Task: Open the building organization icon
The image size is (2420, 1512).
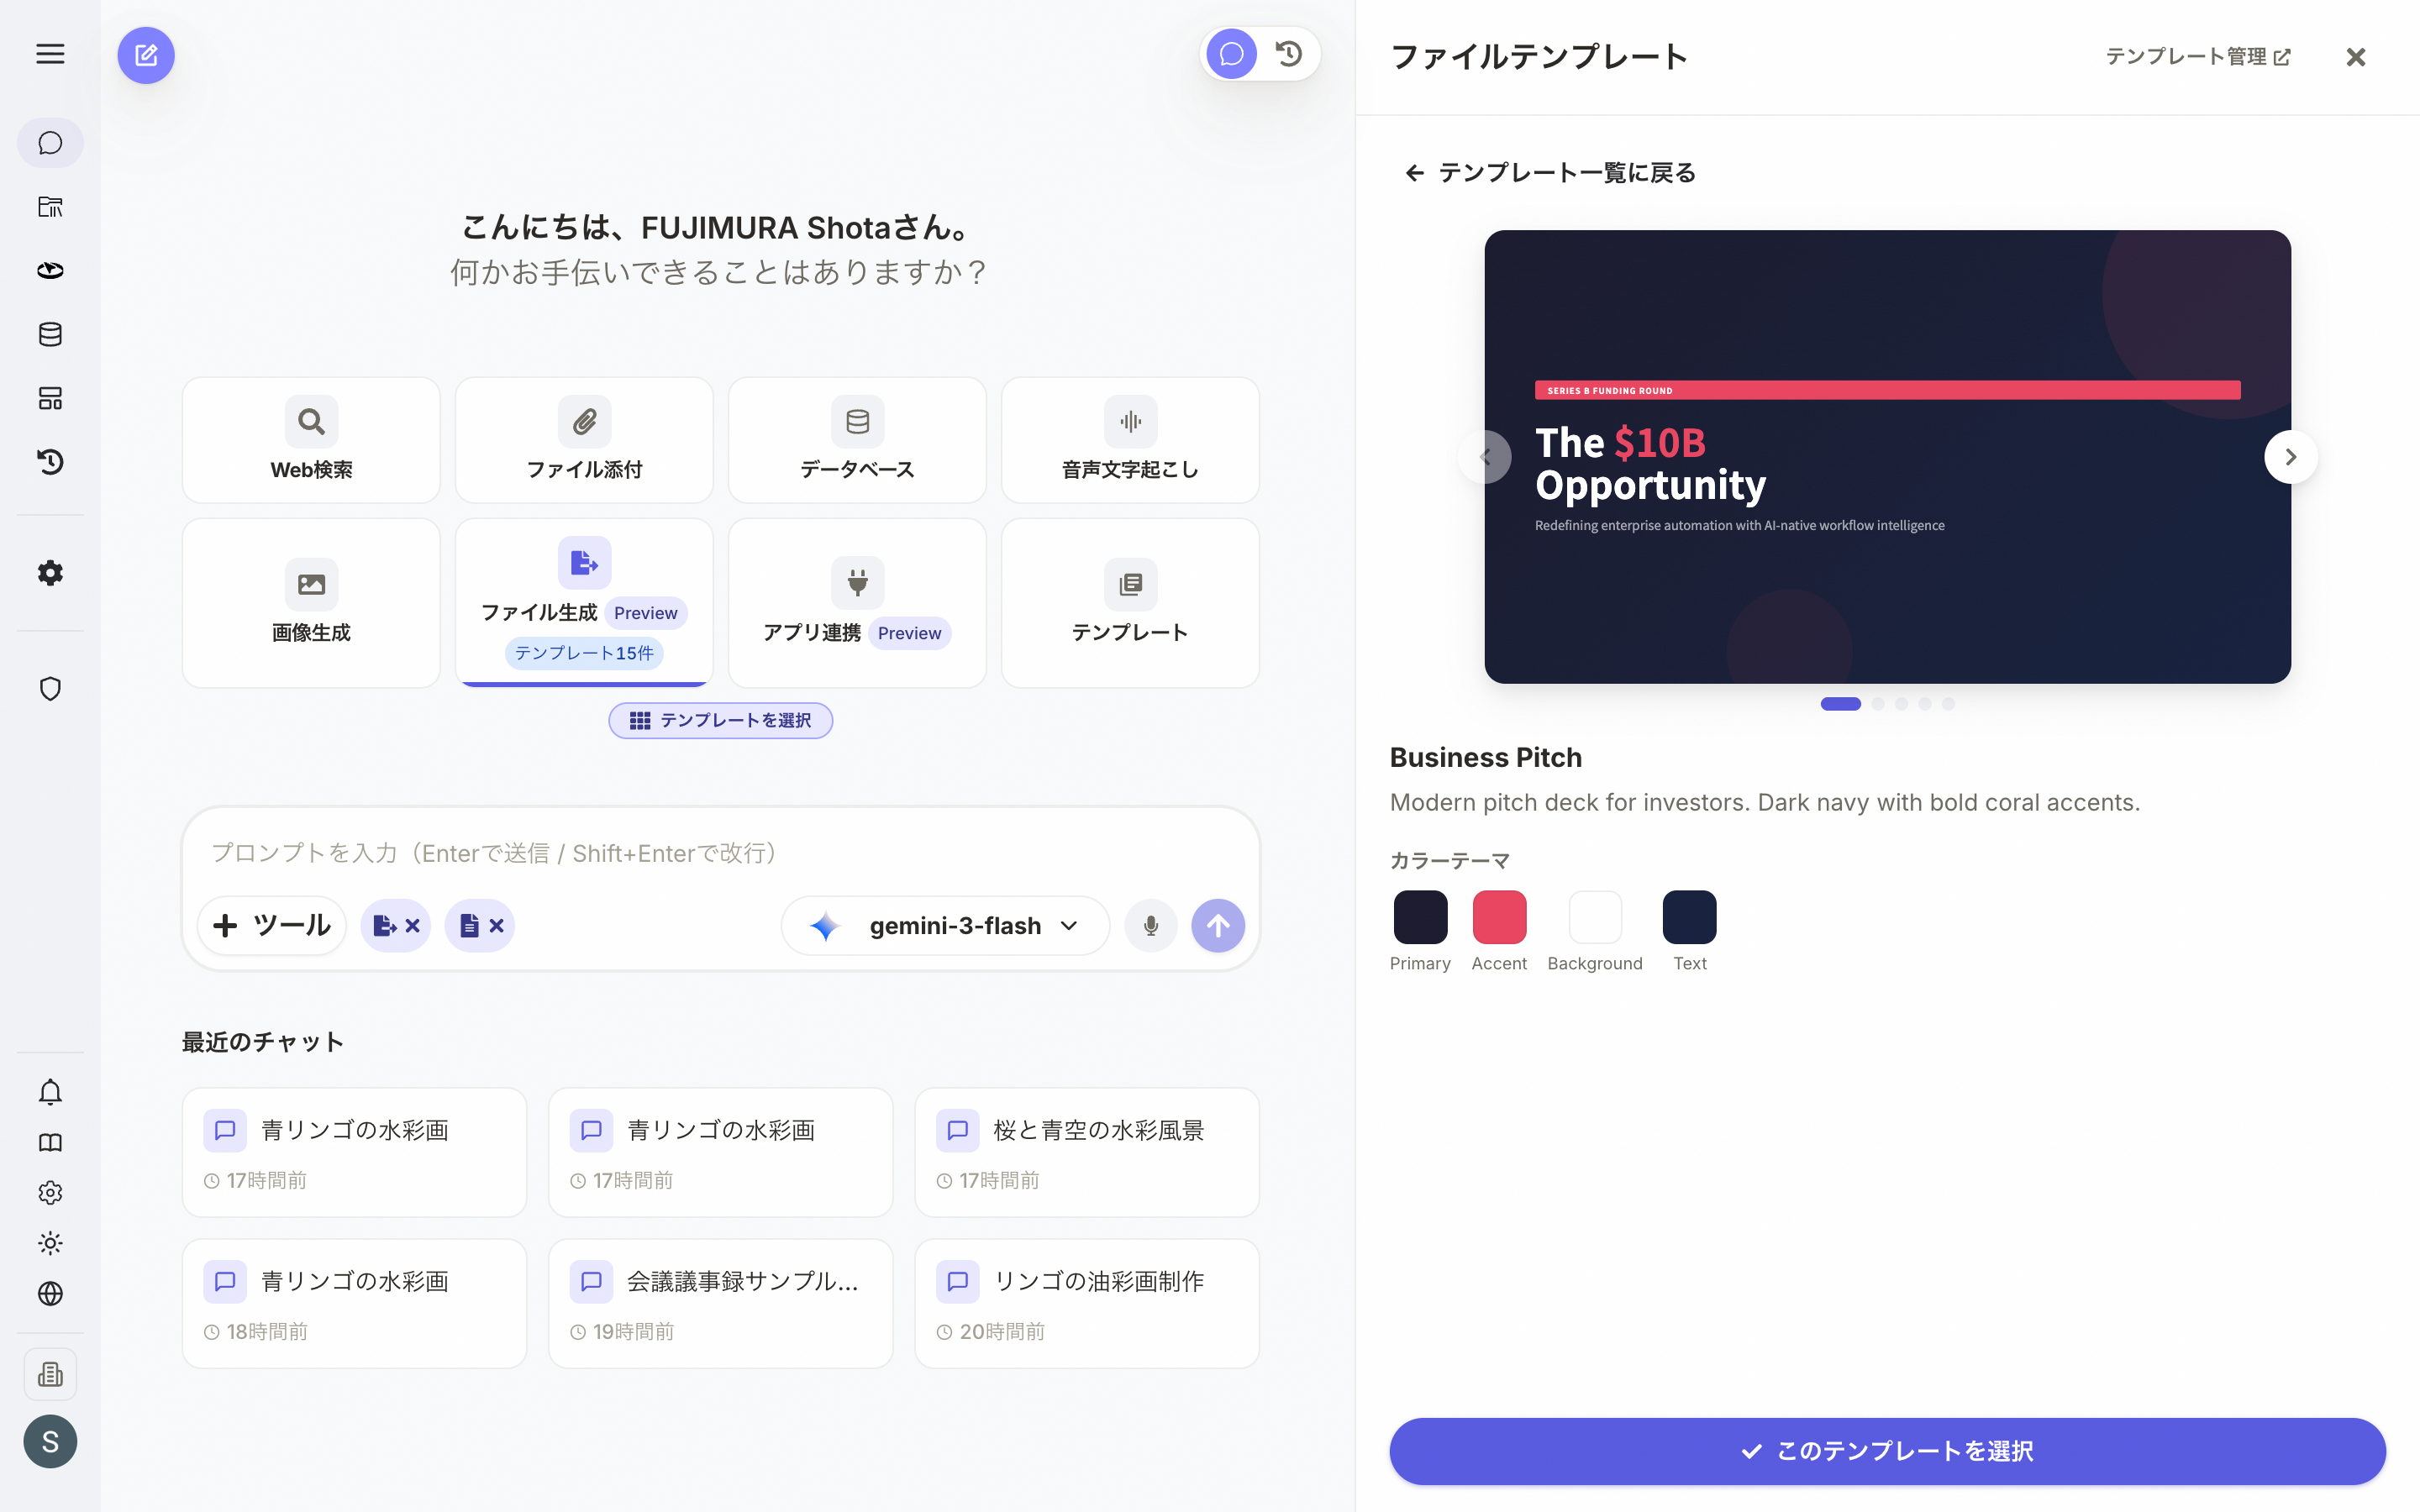Action: [50, 1375]
